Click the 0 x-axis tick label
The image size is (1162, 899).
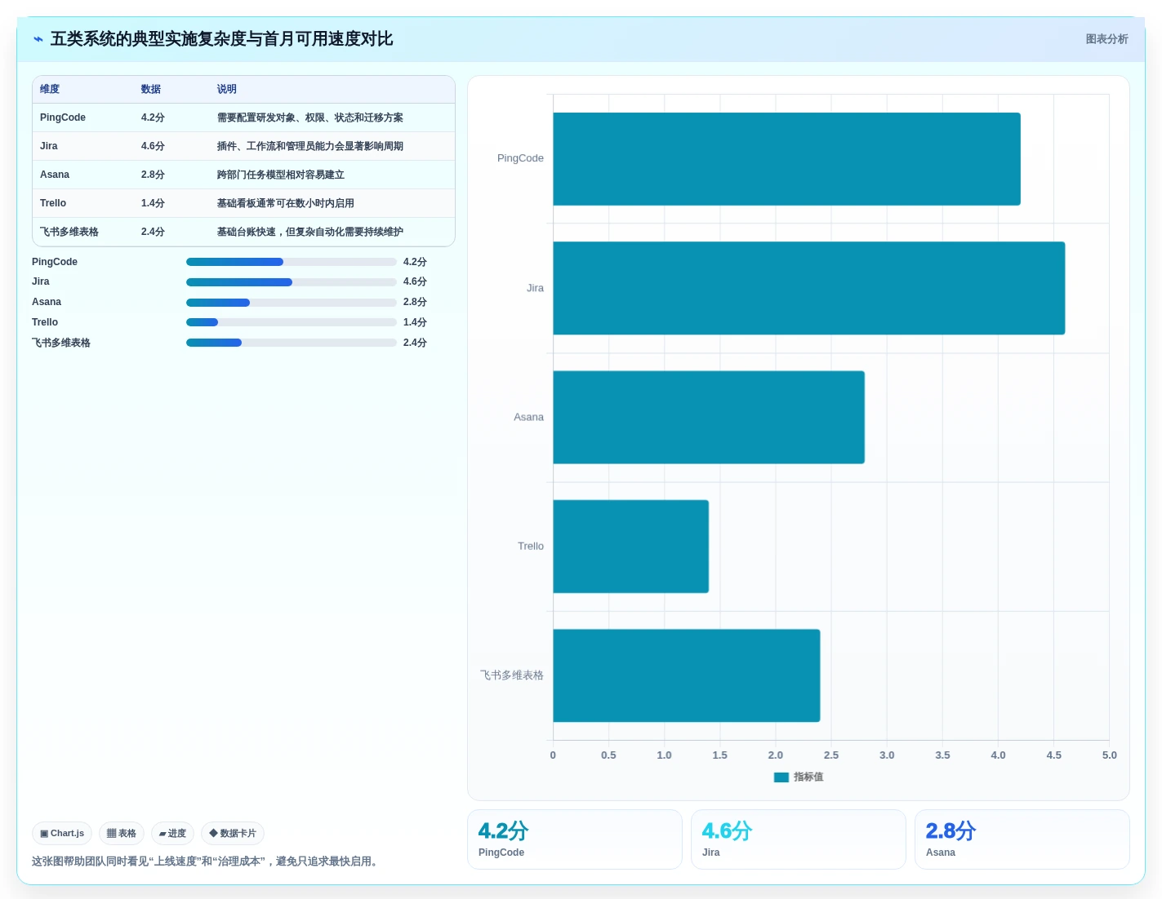[x=553, y=755]
